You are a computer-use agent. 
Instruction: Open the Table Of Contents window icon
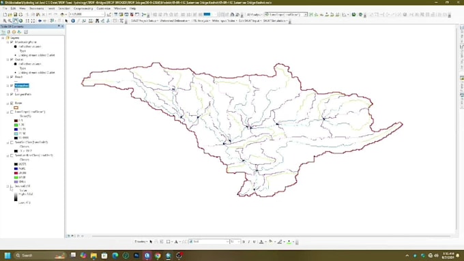(116, 14)
